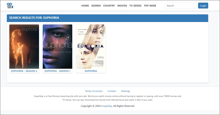The image size is (220, 115).
Task: Click the 'SEARCH RESULTS FOR: EUPHORIA' heading
Action: [34, 18]
